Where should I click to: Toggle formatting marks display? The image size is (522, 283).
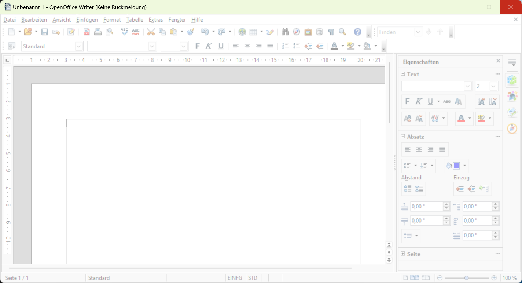pos(331,32)
